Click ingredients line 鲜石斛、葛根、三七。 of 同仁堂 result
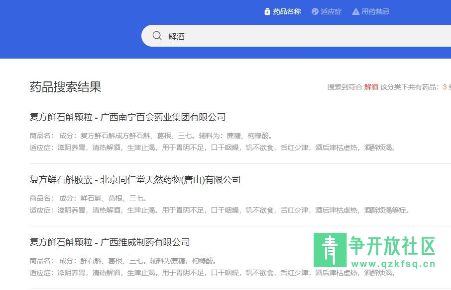 tap(88, 198)
